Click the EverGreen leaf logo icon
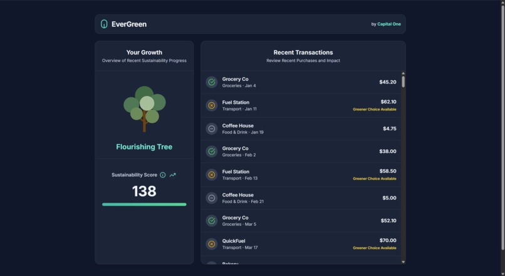505x276 pixels. (x=104, y=24)
